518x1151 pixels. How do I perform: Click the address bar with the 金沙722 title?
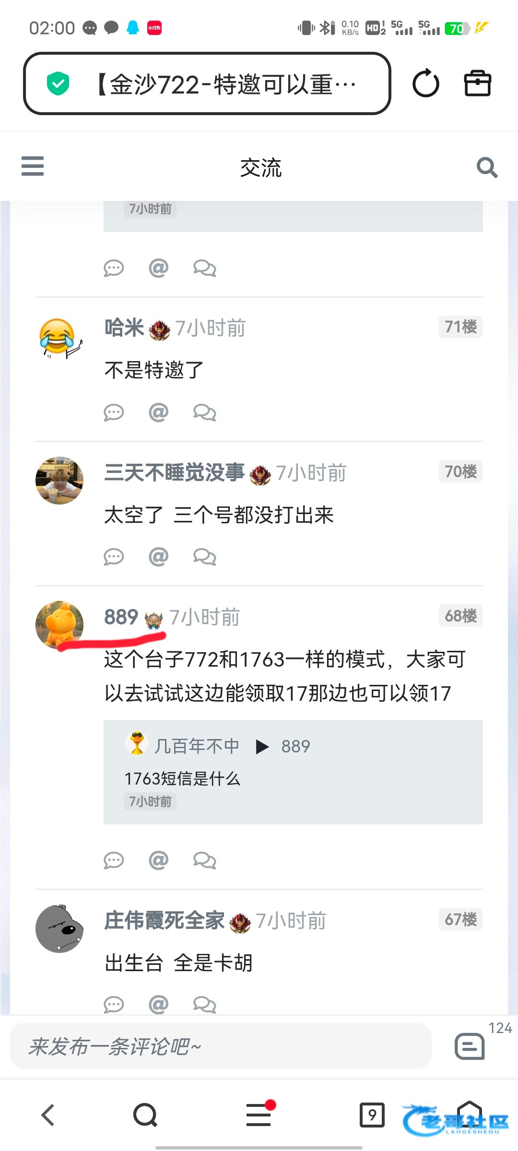tap(207, 83)
